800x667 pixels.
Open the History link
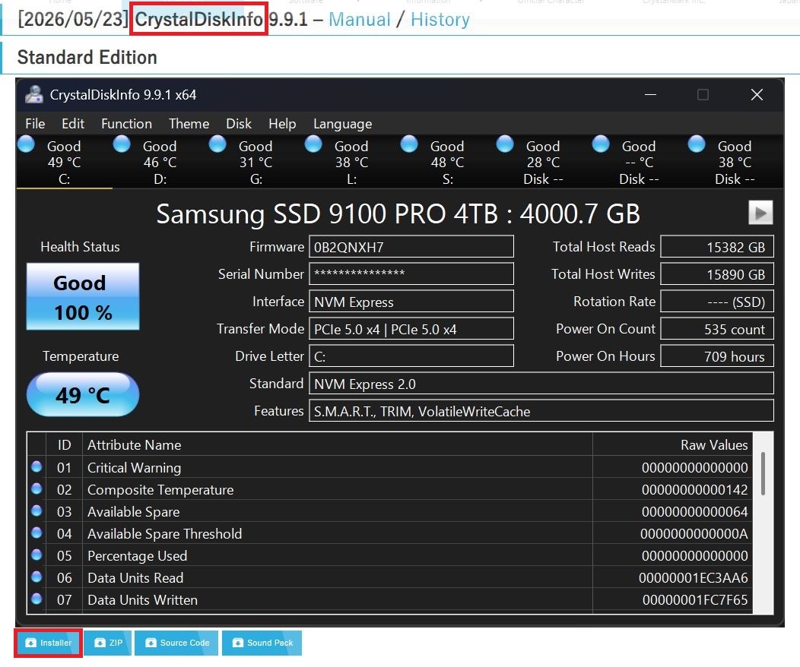point(440,19)
